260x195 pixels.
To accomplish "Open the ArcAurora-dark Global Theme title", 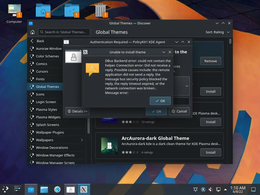I will pos(155,138).
